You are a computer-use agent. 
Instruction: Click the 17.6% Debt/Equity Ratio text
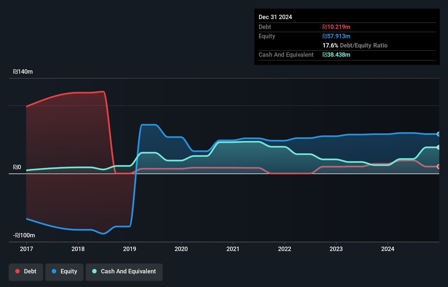pyautogui.click(x=355, y=45)
